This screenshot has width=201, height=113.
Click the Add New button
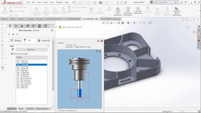pyautogui.click(x=31, y=50)
